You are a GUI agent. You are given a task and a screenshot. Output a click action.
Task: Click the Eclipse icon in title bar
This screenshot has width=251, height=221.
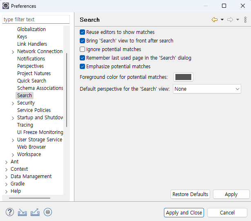coord(6,6)
